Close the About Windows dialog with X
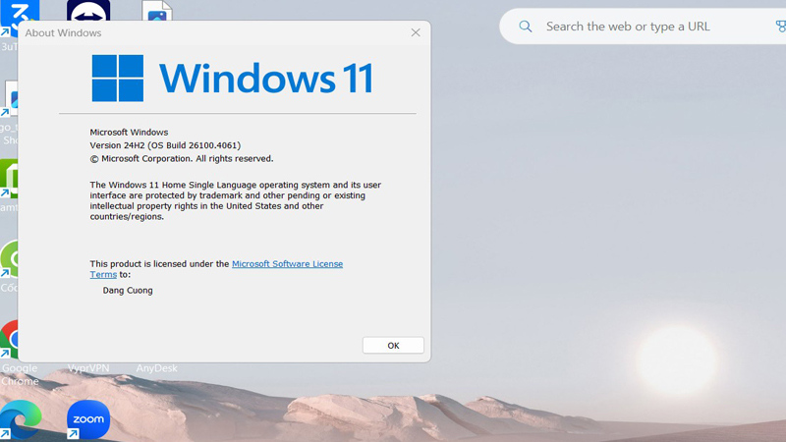The height and width of the screenshot is (442, 786). tap(416, 32)
